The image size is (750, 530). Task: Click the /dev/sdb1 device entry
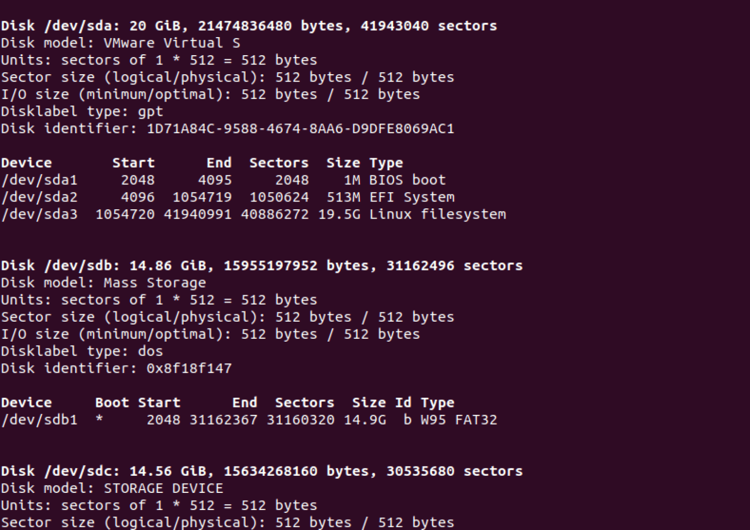pos(39,420)
